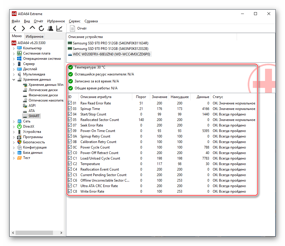Expand the Компьютер tree node

pos(14,48)
